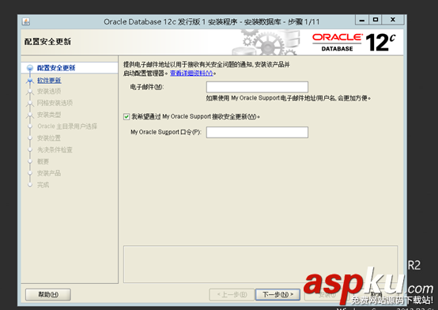Select the 概要 step
Screen dimensions: 438x310
43,161
